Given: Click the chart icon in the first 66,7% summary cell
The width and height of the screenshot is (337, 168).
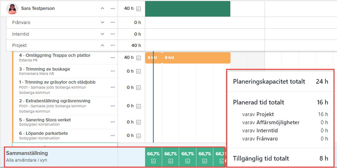Looking at the screenshot, I should click(x=153, y=161).
